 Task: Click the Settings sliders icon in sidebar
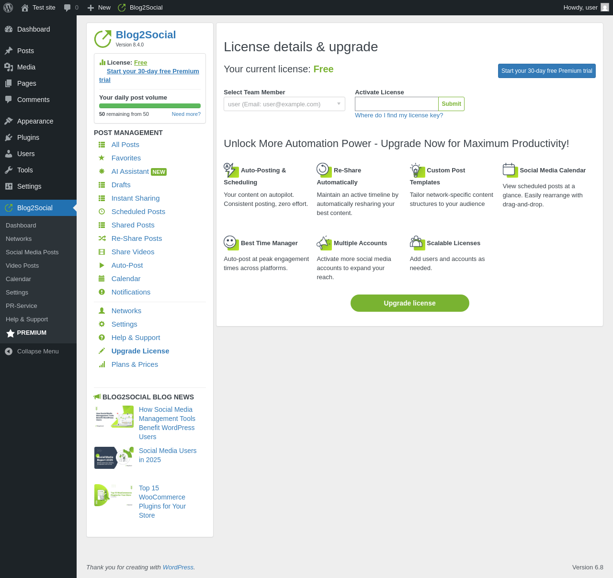[x=9, y=186]
